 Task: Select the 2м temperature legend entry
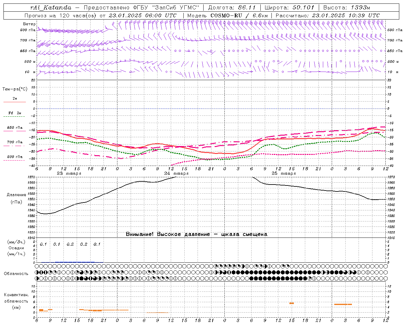coord(15,99)
